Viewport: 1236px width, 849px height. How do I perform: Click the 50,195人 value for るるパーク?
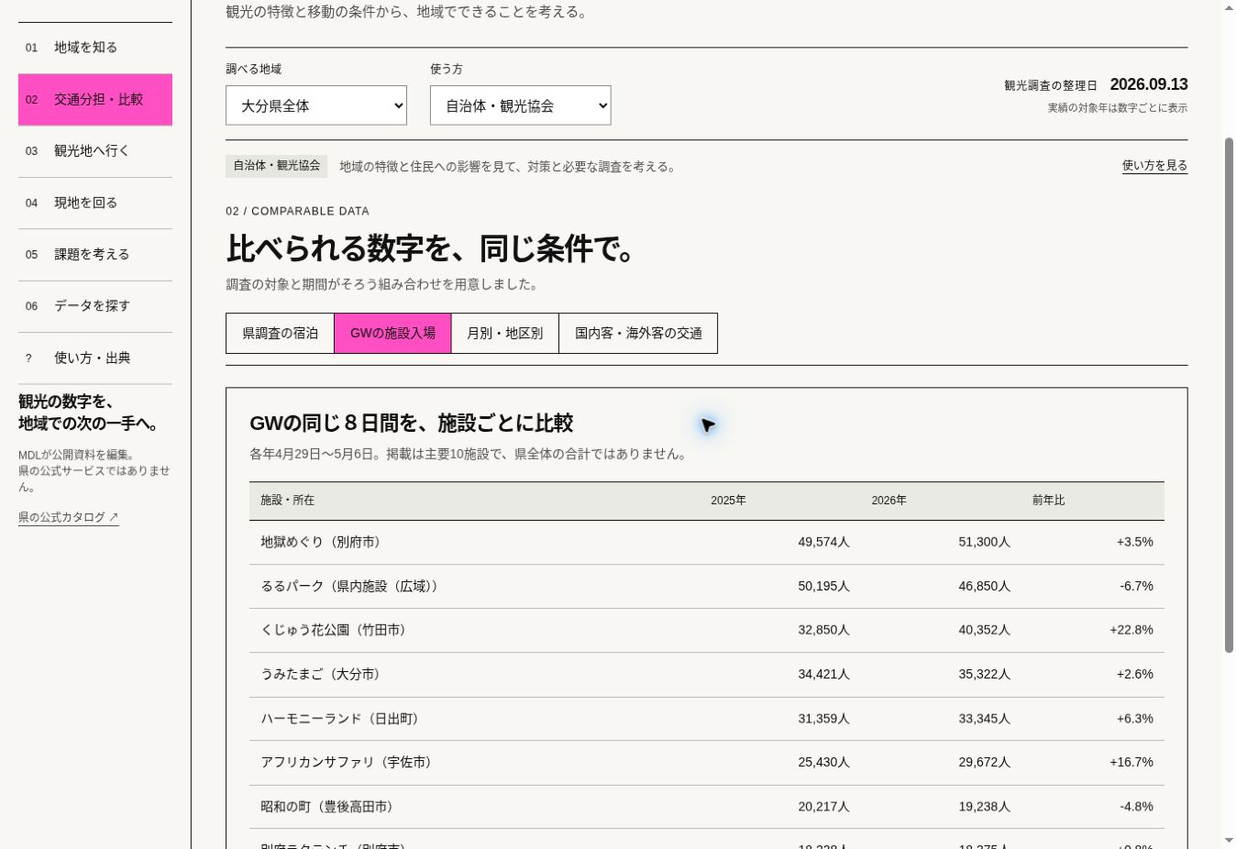(823, 586)
